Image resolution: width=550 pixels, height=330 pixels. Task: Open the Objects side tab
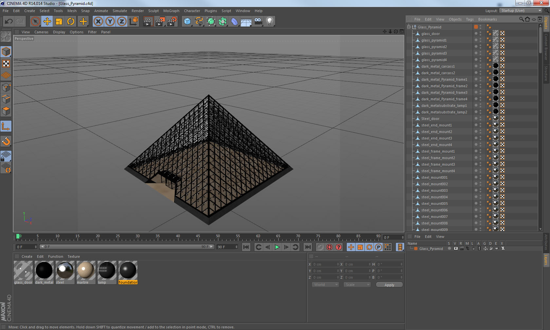pos(546,23)
